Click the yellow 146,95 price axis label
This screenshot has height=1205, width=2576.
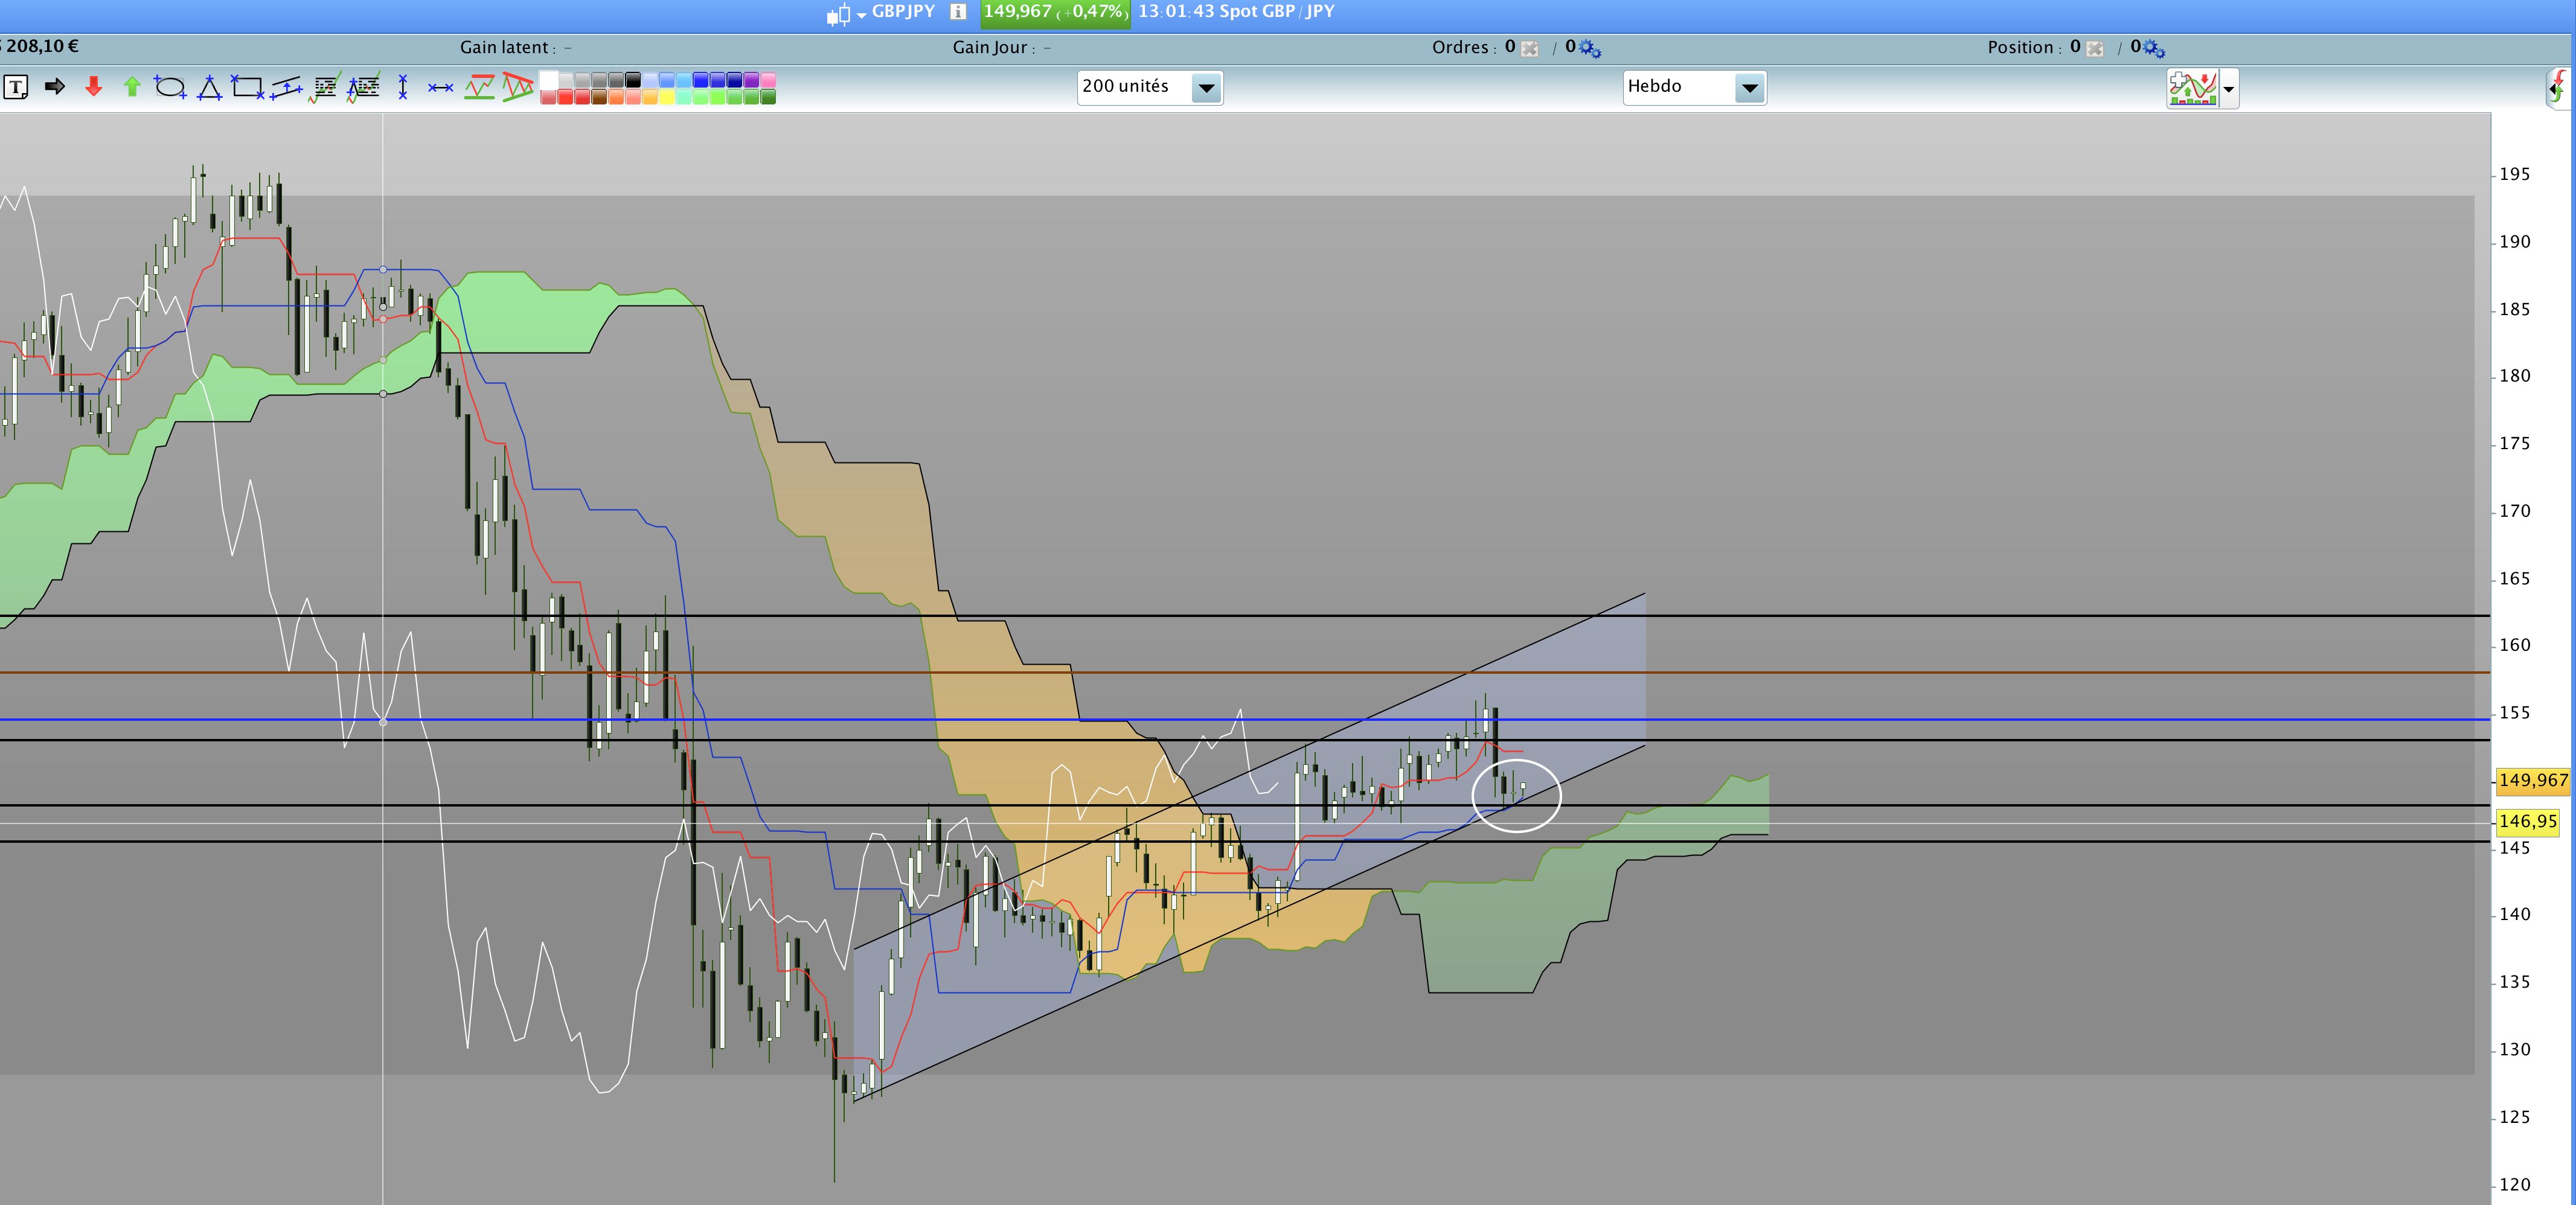tap(2527, 822)
